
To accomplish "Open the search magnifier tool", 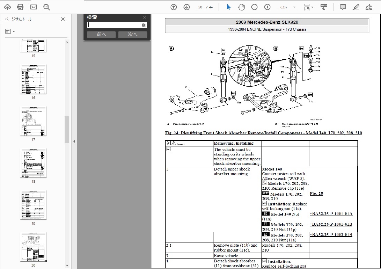I will [46, 7].
